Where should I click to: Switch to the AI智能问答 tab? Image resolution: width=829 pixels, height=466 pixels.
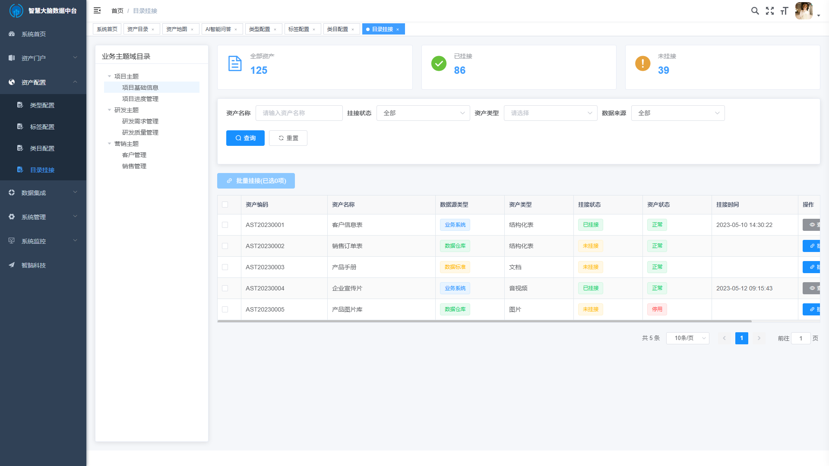click(219, 29)
